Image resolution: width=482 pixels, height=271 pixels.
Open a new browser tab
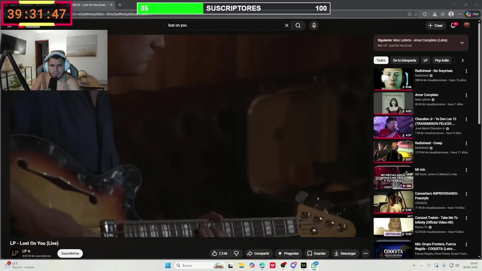[x=120, y=5]
